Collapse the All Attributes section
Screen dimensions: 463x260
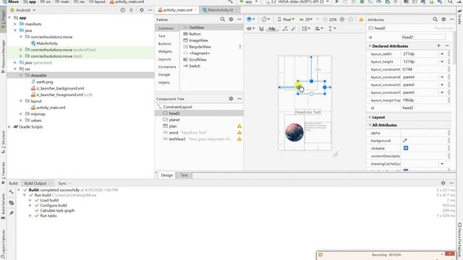click(370, 125)
